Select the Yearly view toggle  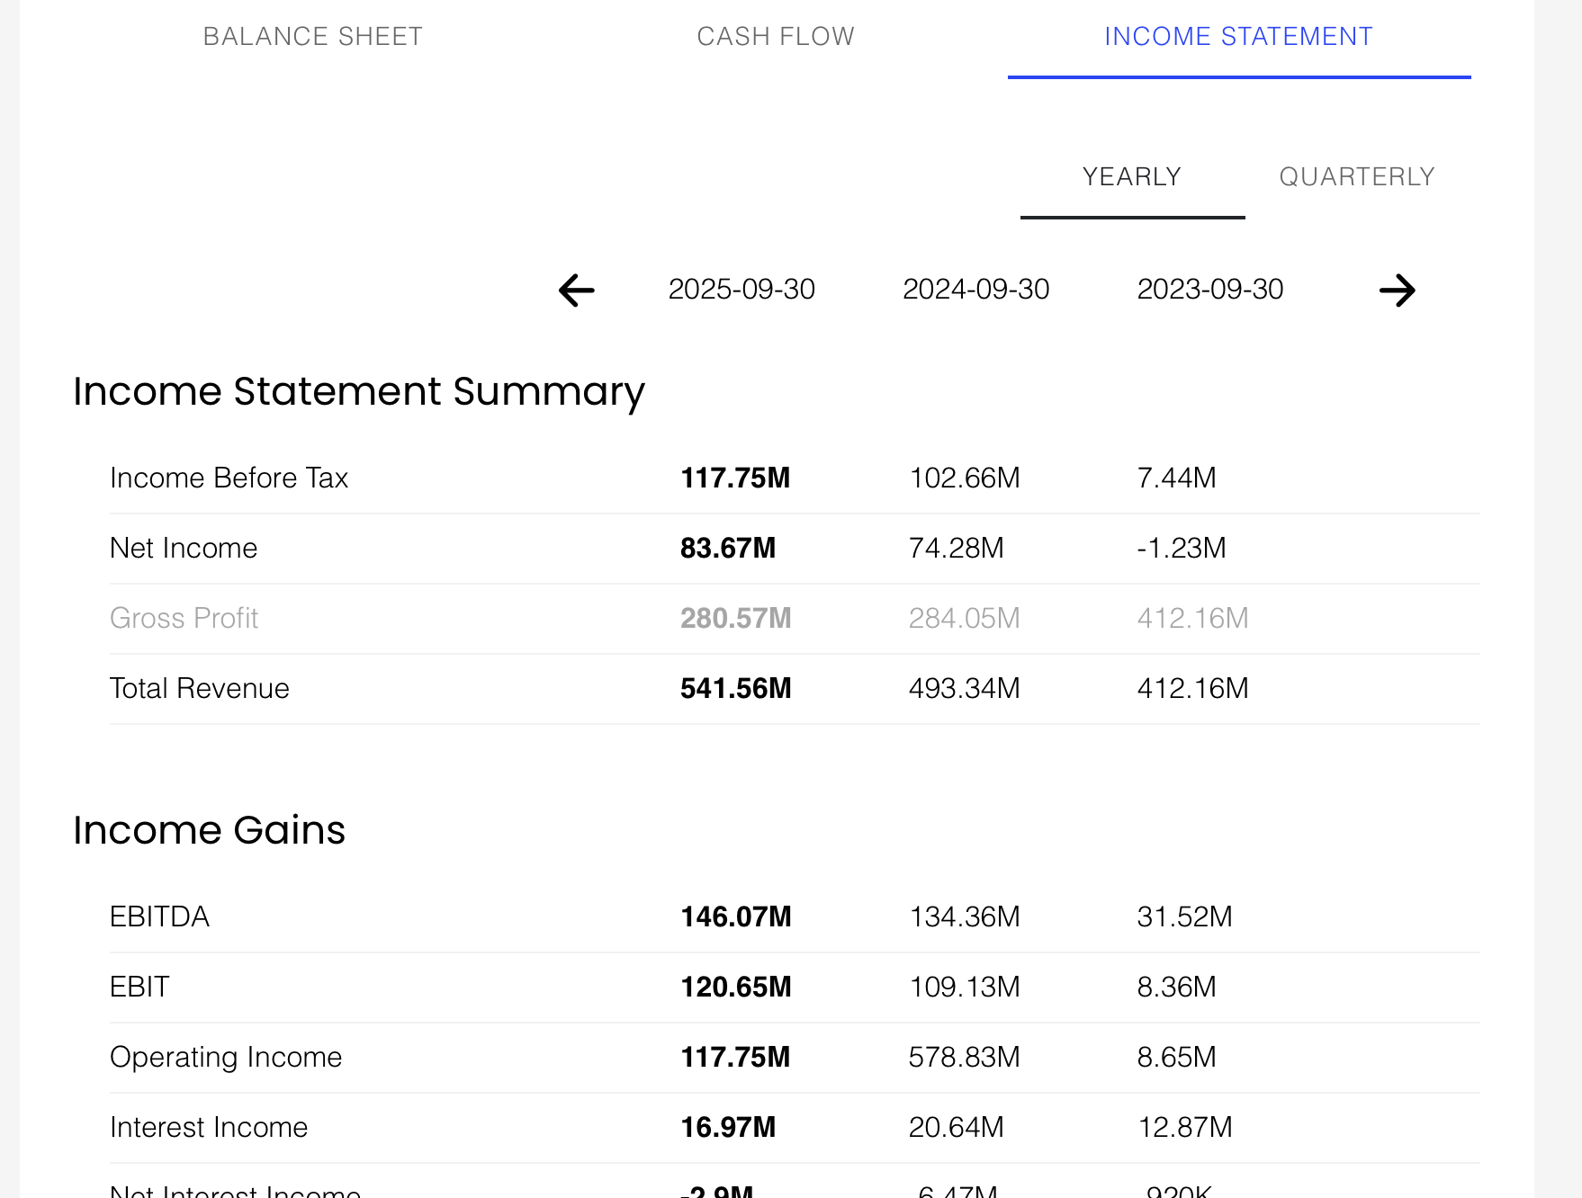1132,176
